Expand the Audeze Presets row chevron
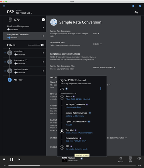144x168 pixels. tap(44, 71)
